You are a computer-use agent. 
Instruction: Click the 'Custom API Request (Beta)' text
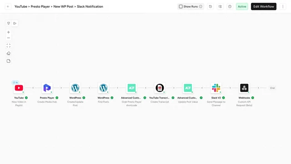[244, 103]
